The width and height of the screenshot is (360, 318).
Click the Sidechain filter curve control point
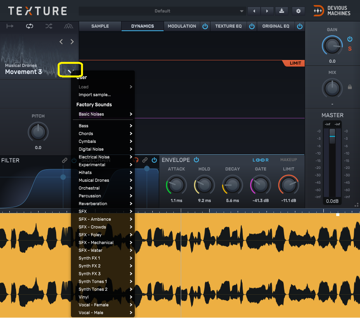147,169
